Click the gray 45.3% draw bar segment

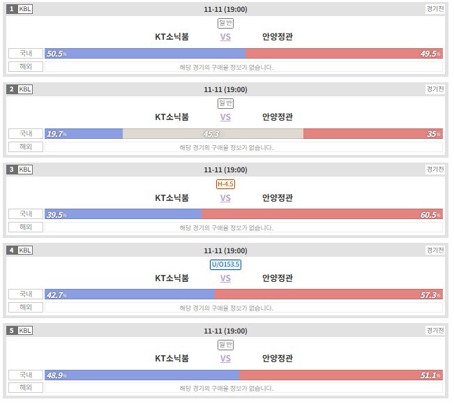coord(213,134)
